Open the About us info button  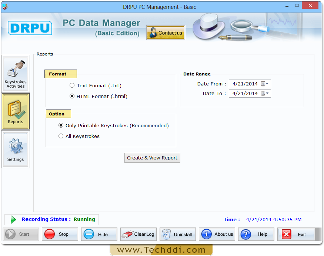point(217,234)
